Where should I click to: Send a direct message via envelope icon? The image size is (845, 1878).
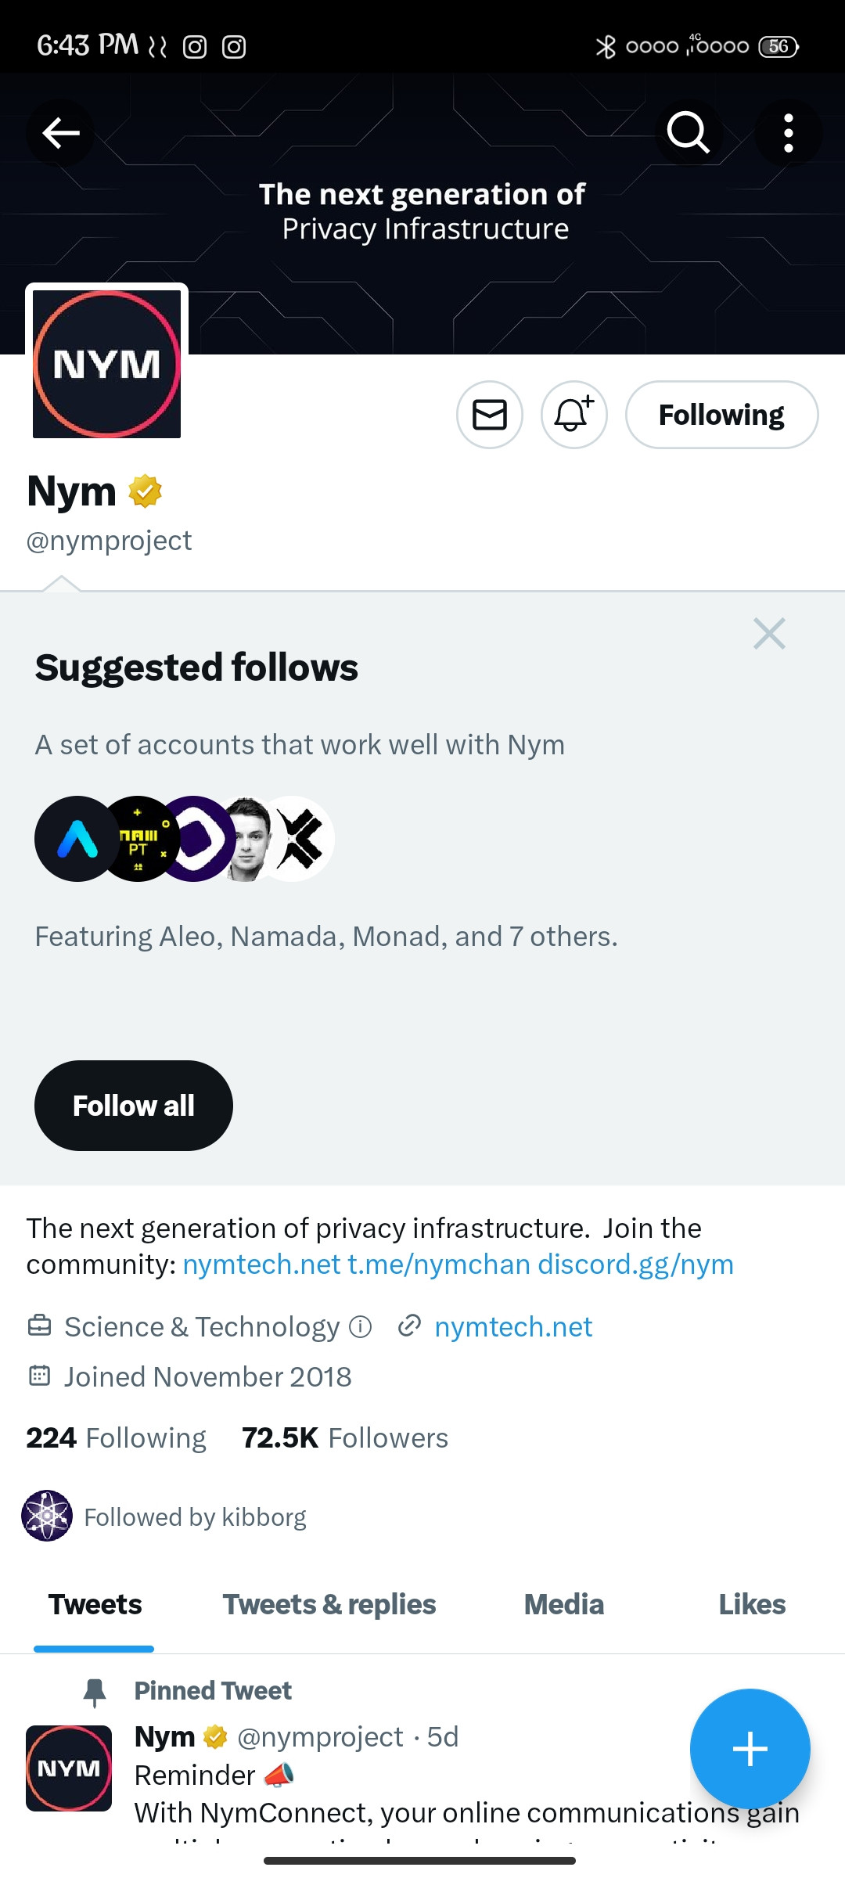coord(490,415)
